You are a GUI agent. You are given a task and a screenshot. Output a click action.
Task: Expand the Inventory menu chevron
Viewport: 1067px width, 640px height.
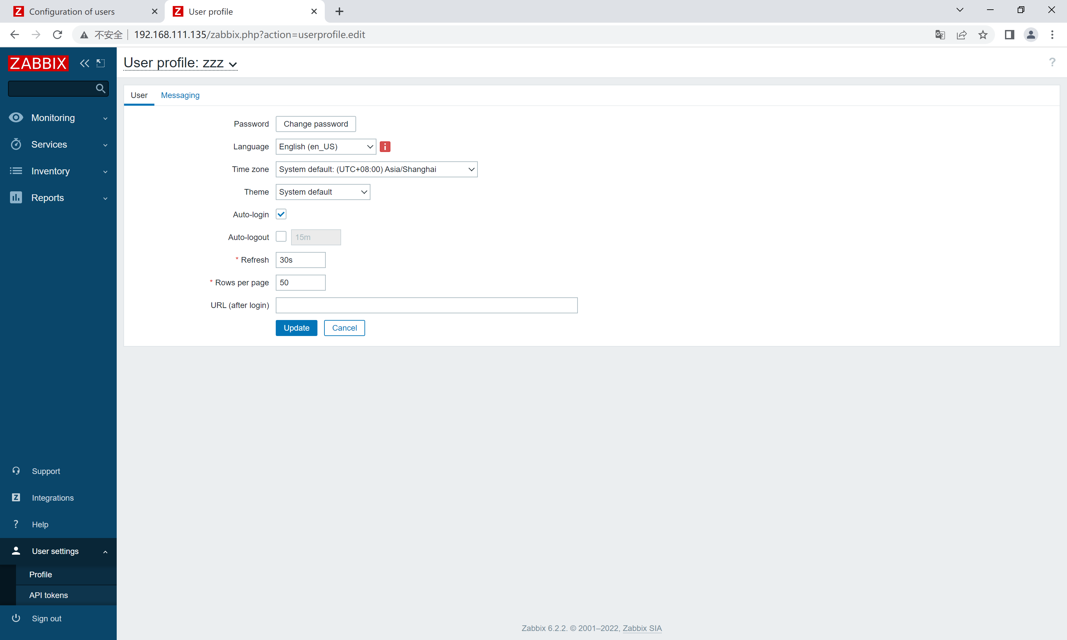[x=105, y=172]
